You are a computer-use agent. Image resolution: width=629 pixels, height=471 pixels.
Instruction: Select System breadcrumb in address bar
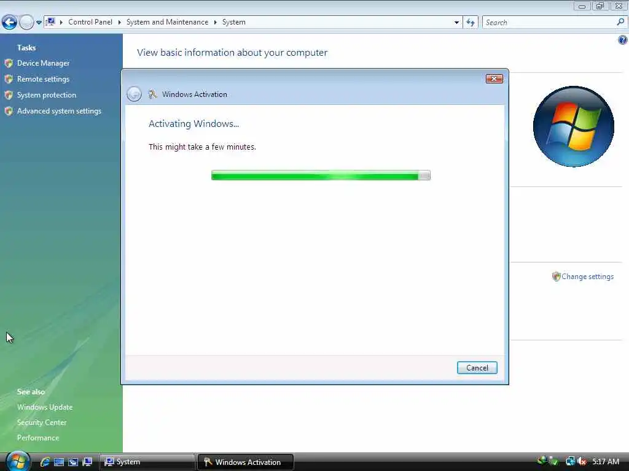coord(234,22)
